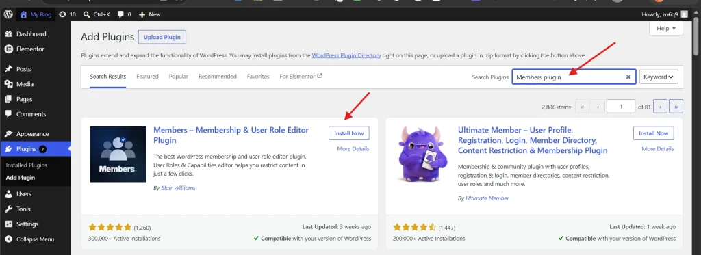The height and width of the screenshot is (255, 701).
Task: Open the comments bubble in admin bar
Action: point(125,14)
